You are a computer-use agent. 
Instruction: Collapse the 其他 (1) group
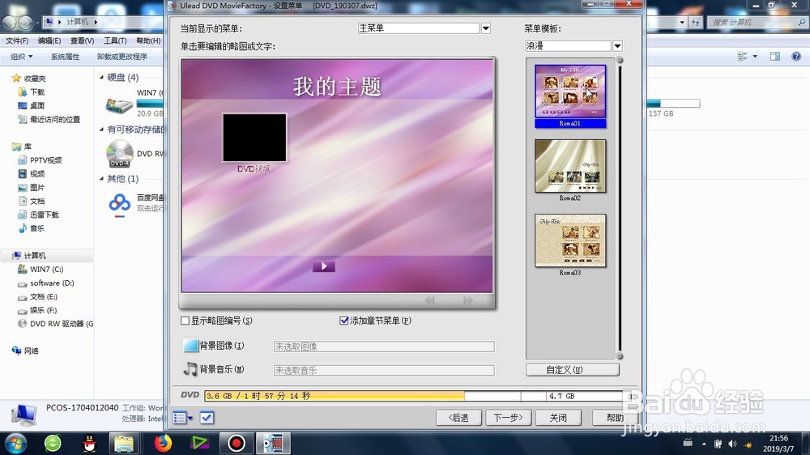(102, 179)
